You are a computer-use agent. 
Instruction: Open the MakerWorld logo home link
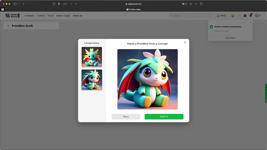point(13,16)
